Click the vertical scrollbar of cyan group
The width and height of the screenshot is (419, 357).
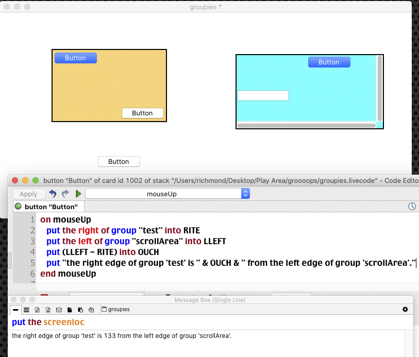[x=380, y=88]
